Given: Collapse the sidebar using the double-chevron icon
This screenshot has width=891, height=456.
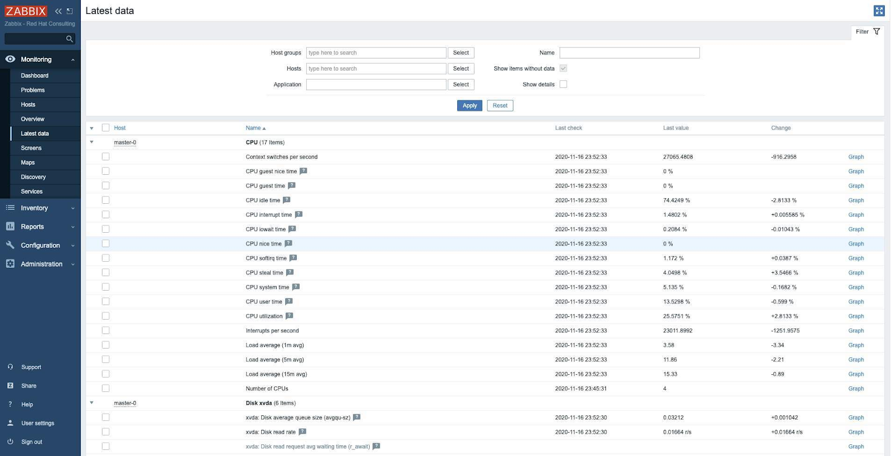Looking at the screenshot, I should 58,11.
